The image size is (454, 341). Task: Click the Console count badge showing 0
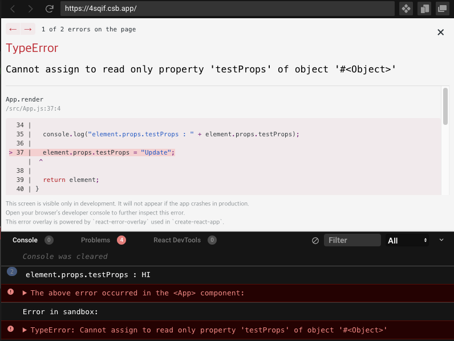49,240
